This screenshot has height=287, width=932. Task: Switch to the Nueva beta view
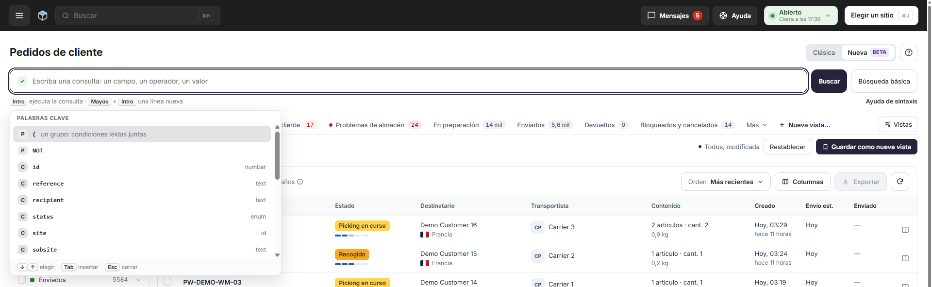(868, 52)
